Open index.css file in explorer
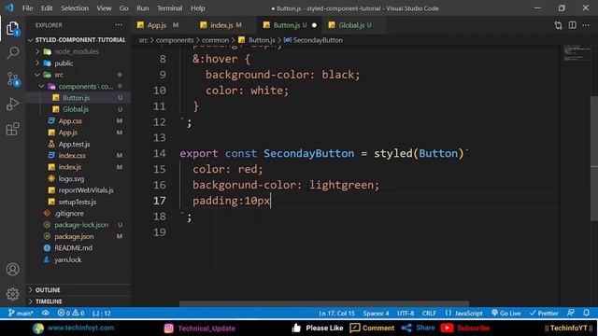Screen dimensions: 598x336 tap(78, 156)
